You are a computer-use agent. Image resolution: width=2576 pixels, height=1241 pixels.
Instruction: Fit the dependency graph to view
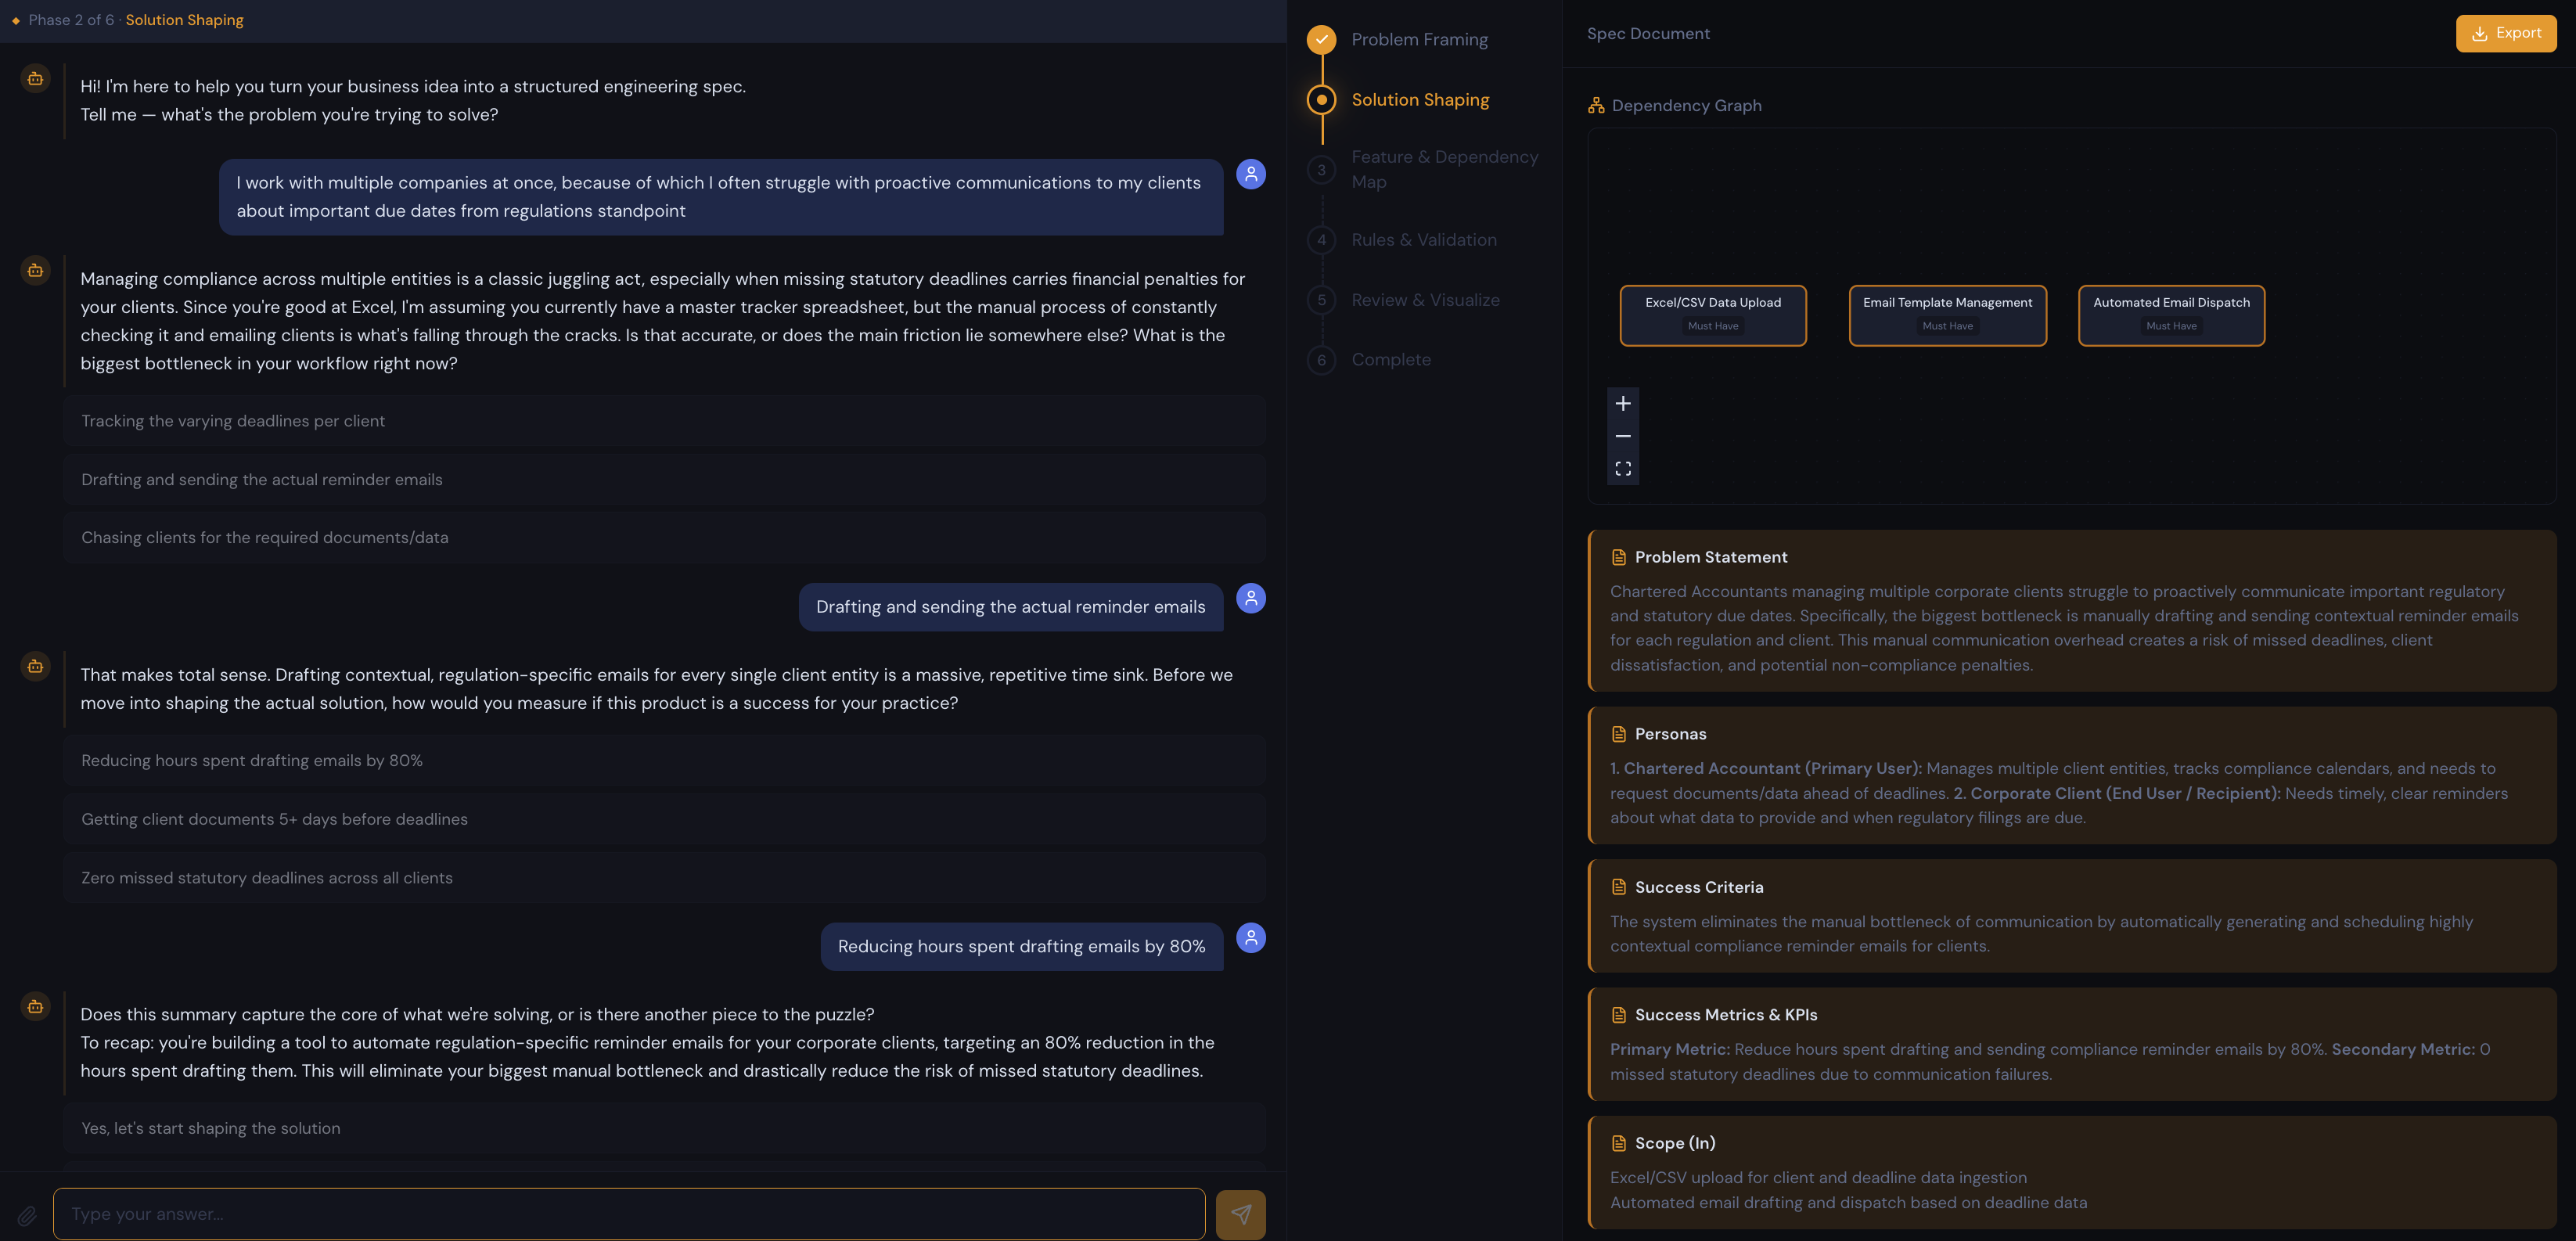(x=1623, y=468)
